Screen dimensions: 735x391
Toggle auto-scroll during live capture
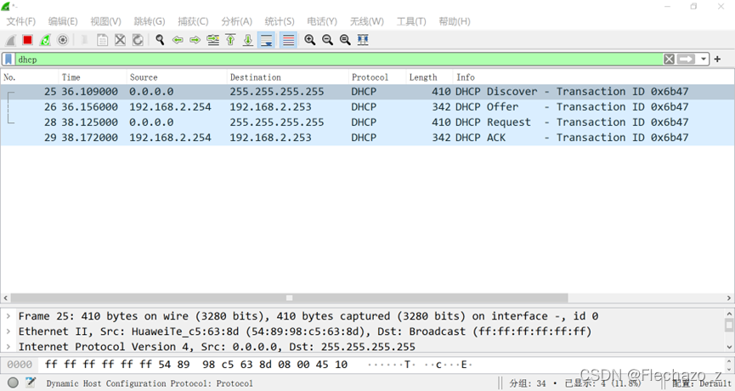(x=266, y=40)
